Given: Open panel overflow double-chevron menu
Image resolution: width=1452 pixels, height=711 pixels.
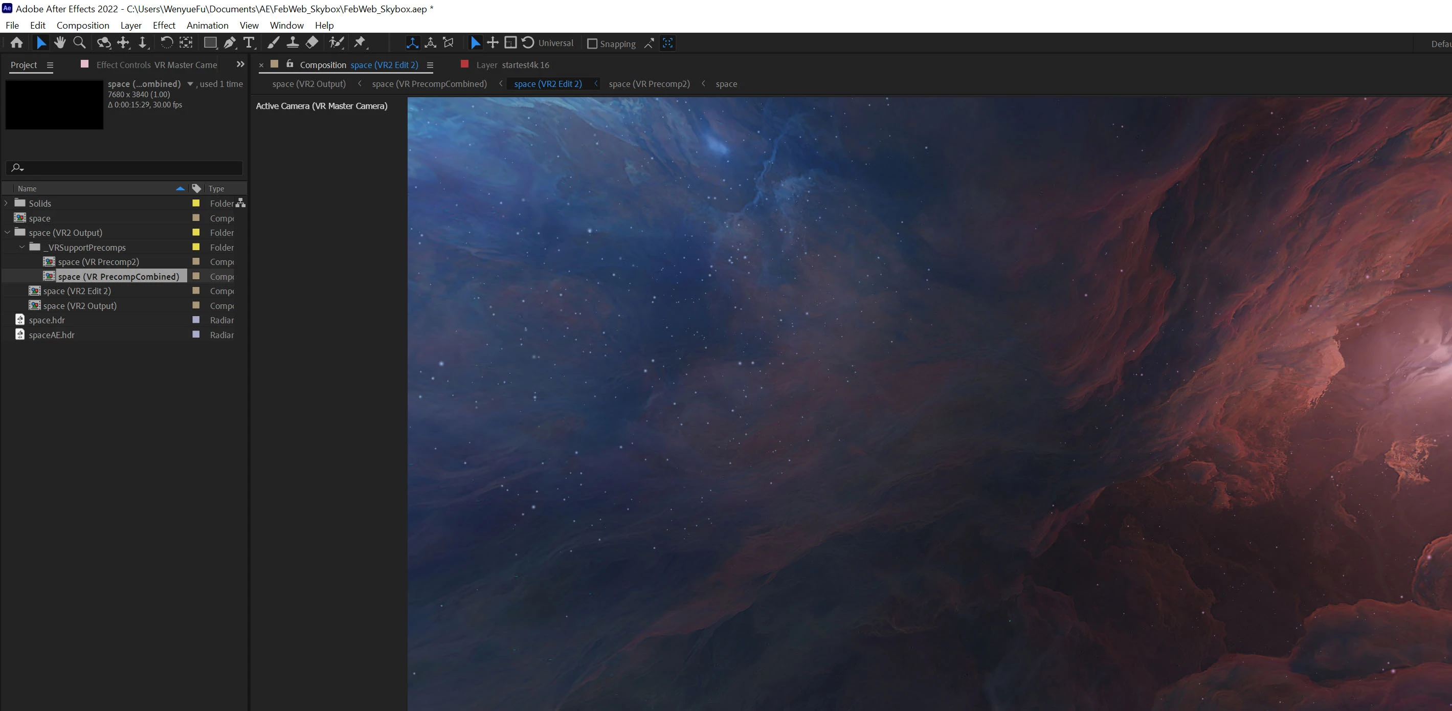Looking at the screenshot, I should click(240, 64).
